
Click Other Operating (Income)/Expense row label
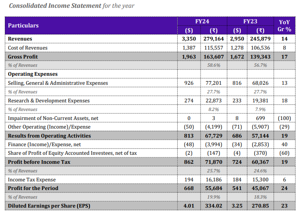point(50,127)
